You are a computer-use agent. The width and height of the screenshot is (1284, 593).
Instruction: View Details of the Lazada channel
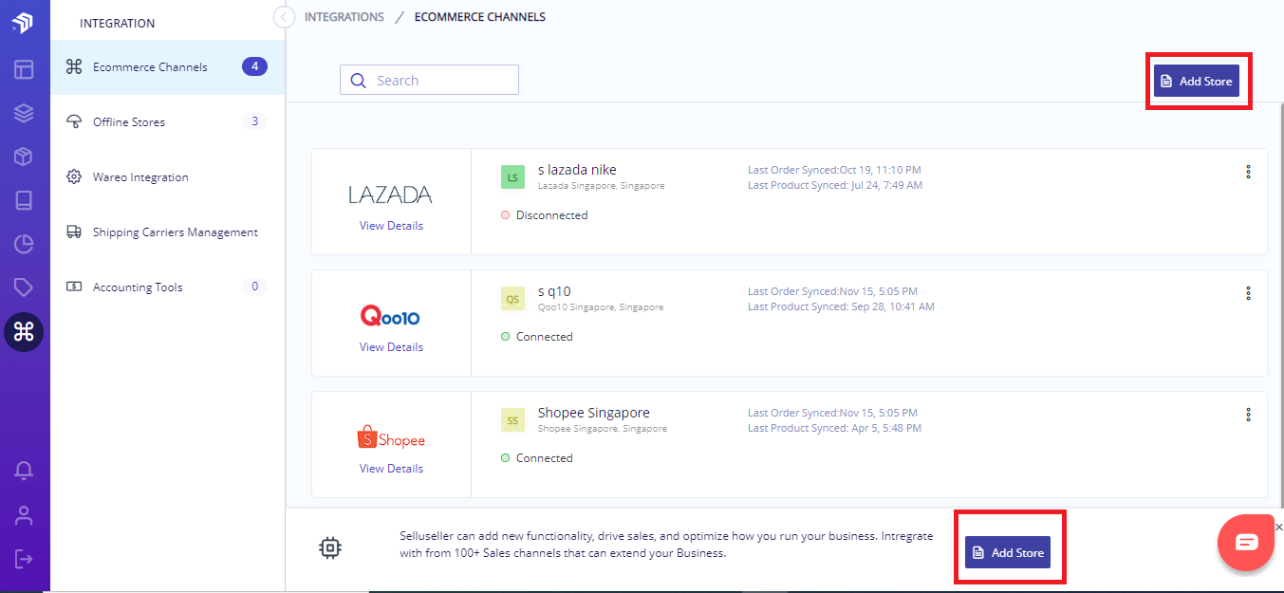[391, 226]
